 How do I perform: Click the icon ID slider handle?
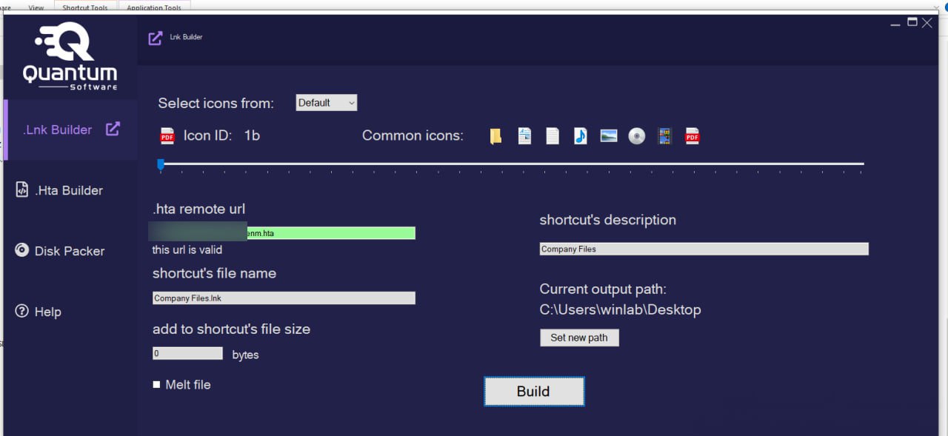(161, 164)
